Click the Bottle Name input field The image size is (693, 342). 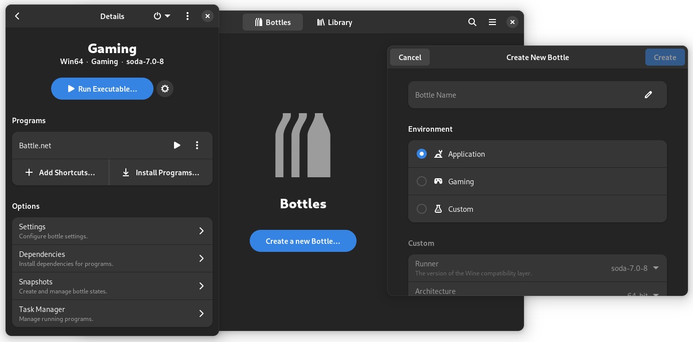coord(522,95)
